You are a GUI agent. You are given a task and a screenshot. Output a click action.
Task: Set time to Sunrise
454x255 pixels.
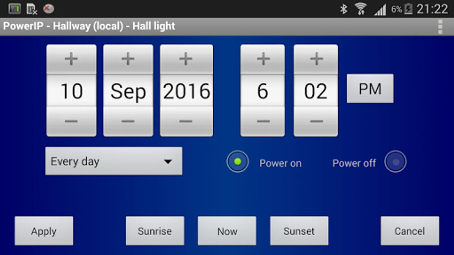155,231
